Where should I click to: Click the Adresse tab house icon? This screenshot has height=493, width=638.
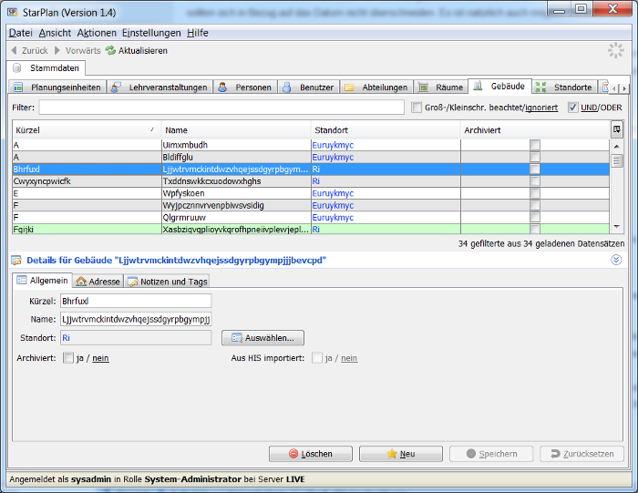tap(81, 282)
